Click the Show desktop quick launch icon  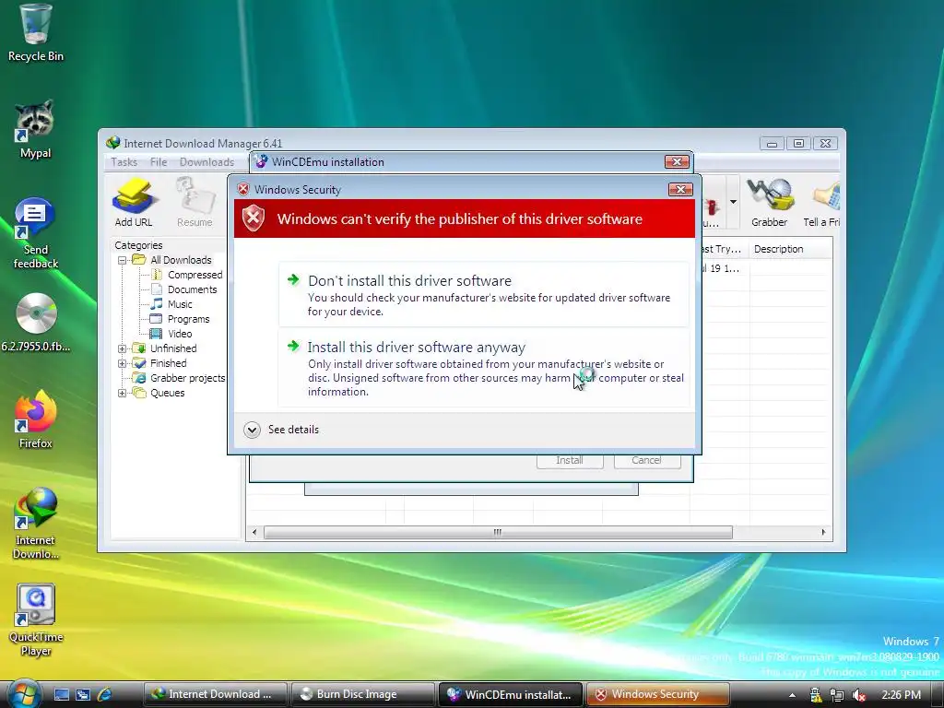pos(62,694)
